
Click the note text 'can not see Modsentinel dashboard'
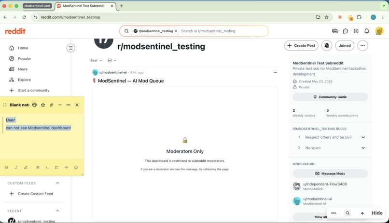38,128
